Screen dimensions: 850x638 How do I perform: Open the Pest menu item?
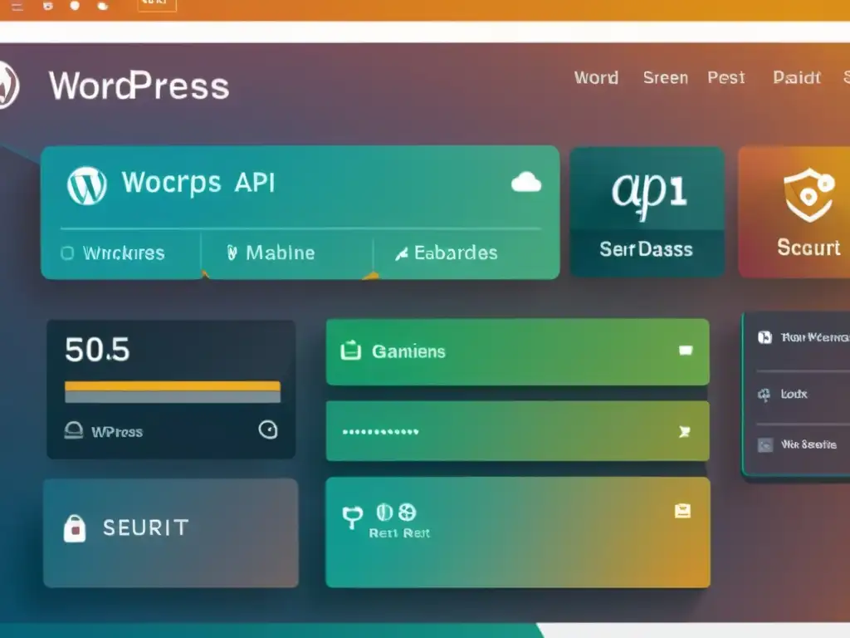pos(726,77)
